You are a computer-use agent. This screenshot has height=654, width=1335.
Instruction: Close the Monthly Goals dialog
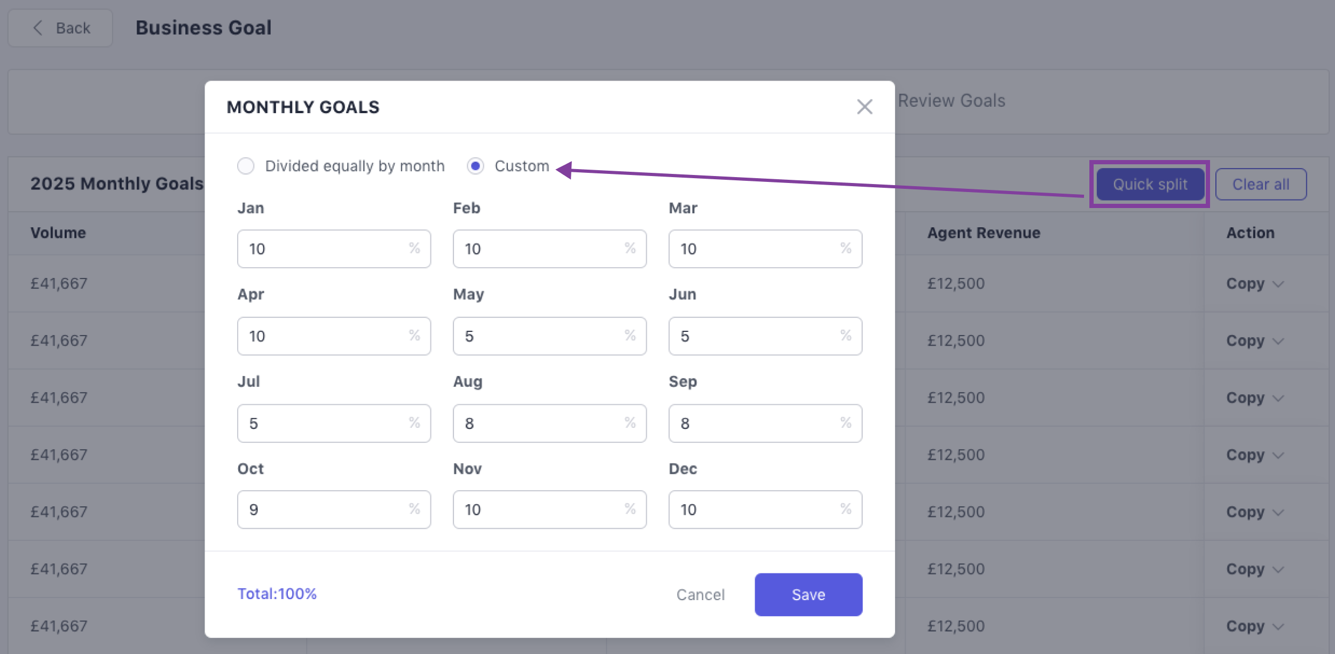click(864, 107)
